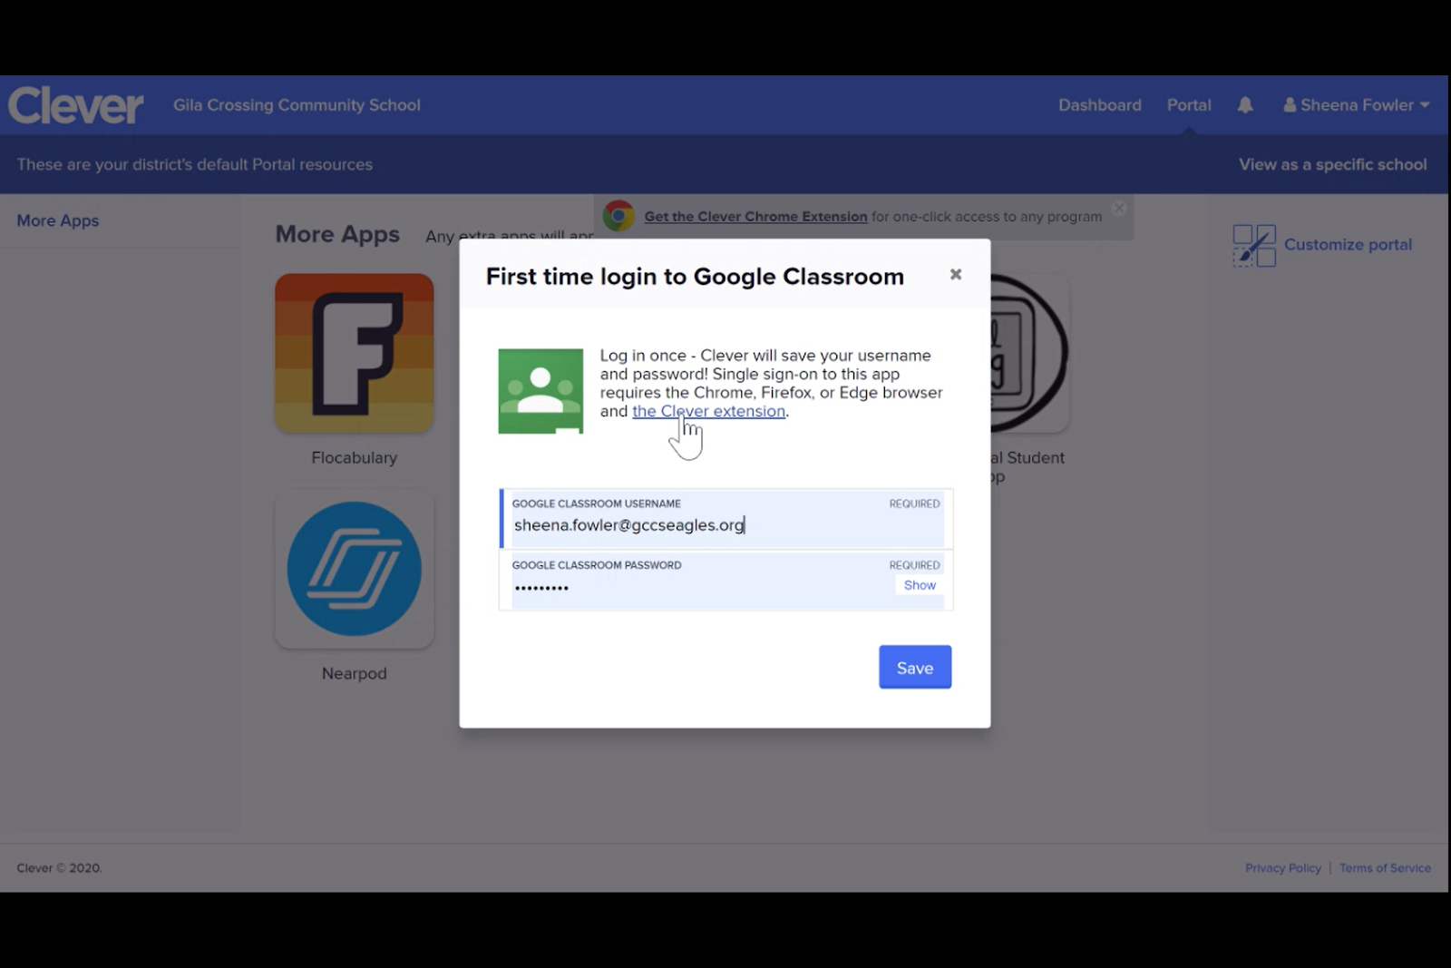Viewport: 1451px width, 968px height.
Task: Expand the Sheena Fowler account menu
Action: tap(1356, 105)
